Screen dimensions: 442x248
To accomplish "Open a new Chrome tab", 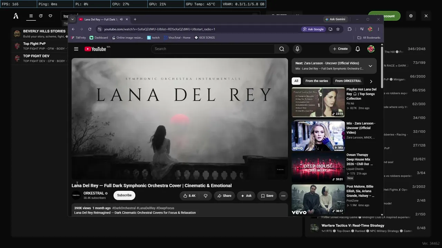I will [x=135, y=19].
